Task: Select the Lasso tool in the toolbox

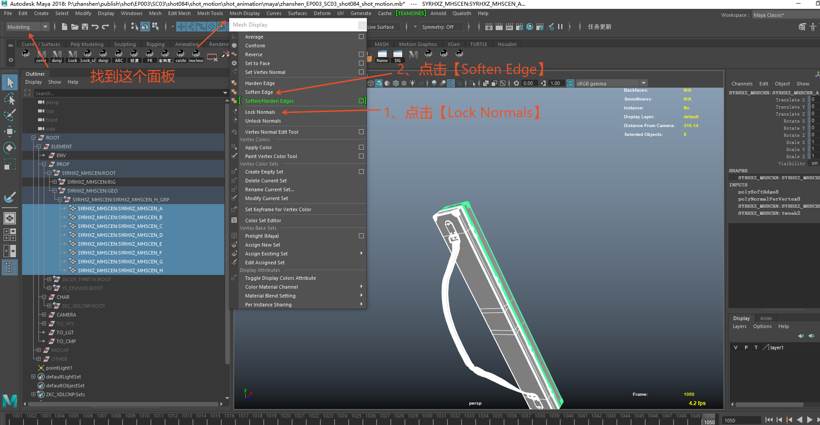Action: pos(10,99)
